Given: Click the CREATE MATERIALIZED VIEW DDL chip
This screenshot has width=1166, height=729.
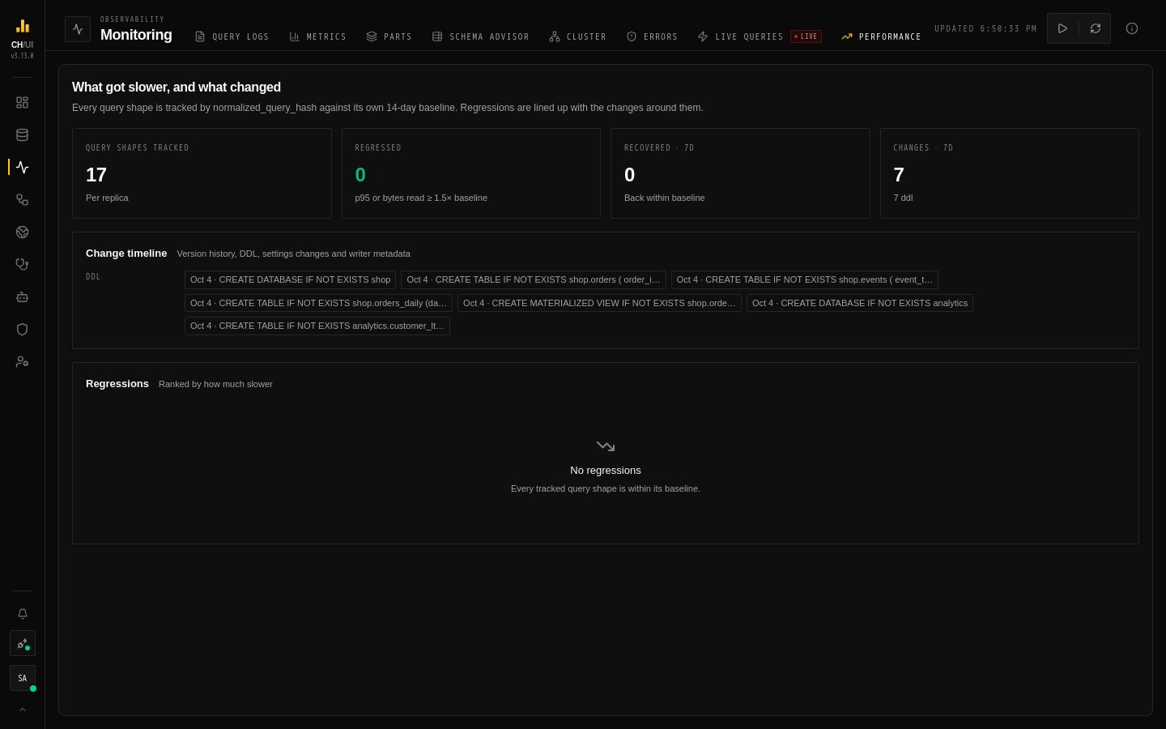Looking at the screenshot, I should (599, 303).
